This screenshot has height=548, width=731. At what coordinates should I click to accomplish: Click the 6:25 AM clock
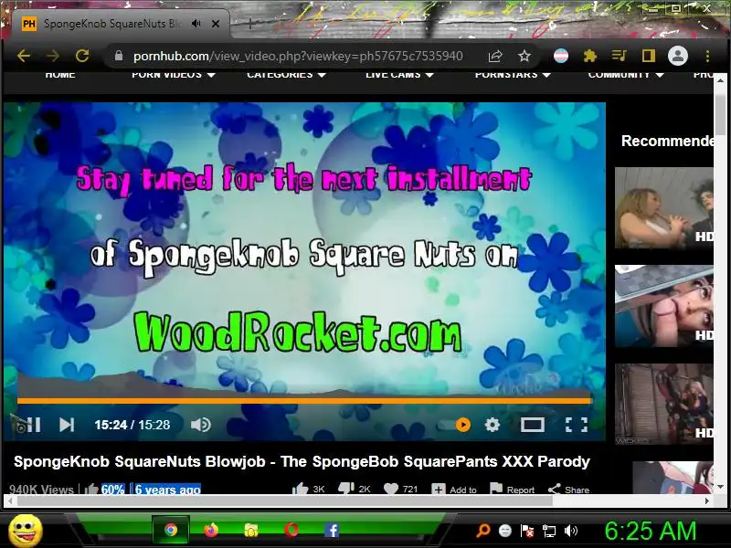click(651, 531)
